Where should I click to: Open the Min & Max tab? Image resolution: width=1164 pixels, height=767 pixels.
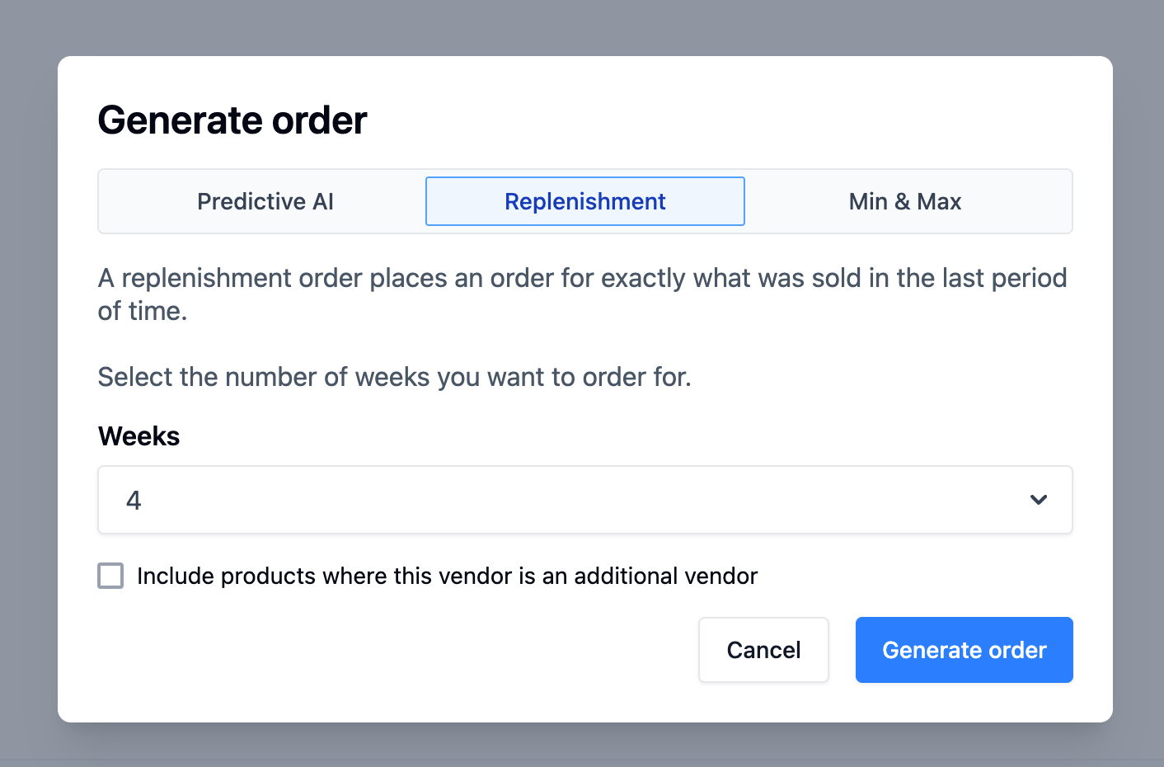coord(904,202)
